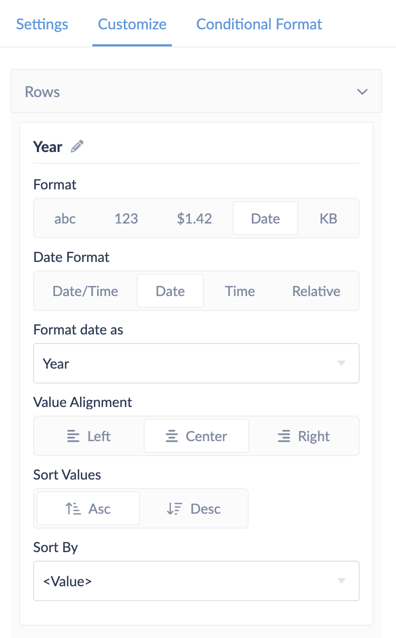Align values to the Right
The image size is (396, 638).
(x=304, y=436)
